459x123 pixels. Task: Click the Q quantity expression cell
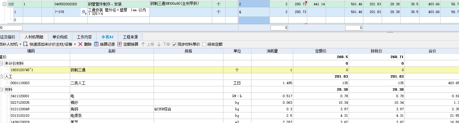(x=254, y=12)
